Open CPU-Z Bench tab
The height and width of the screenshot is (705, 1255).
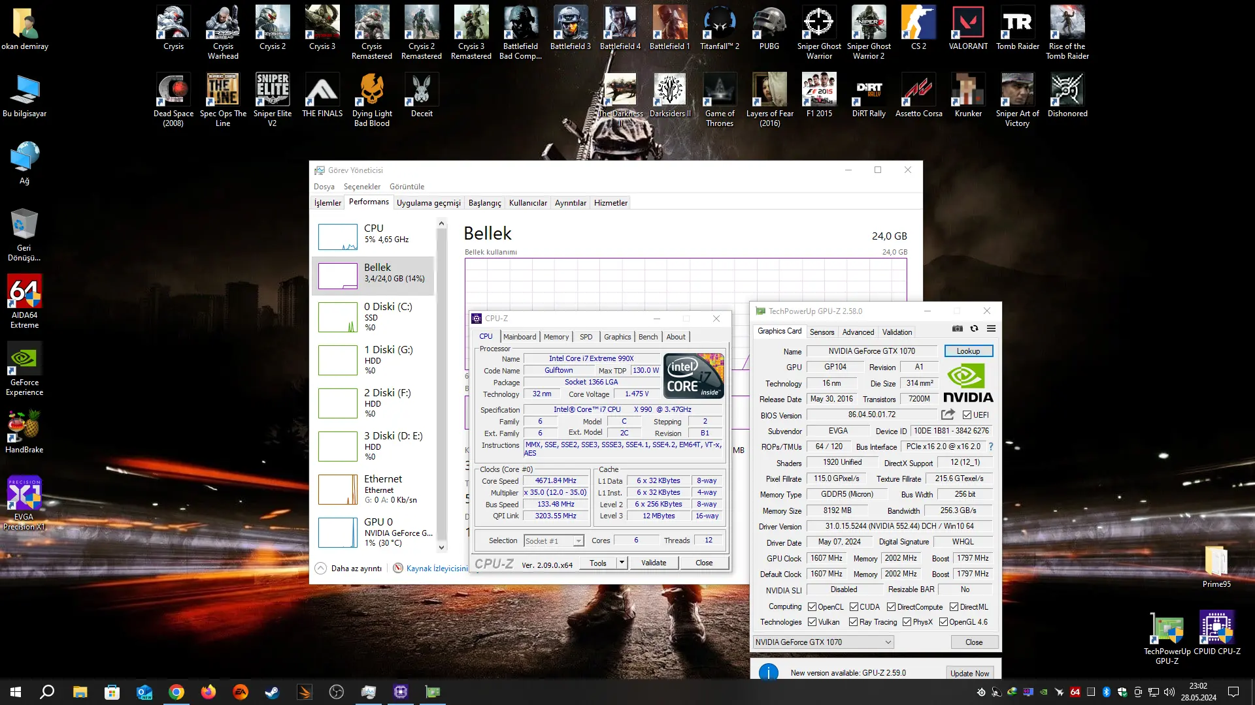pyautogui.click(x=648, y=337)
